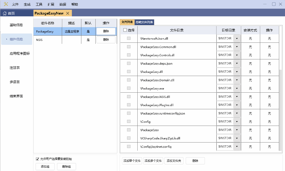This screenshot has width=285, height=171.
Task: Check the \Config row checkbox
Action: (129, 121)
